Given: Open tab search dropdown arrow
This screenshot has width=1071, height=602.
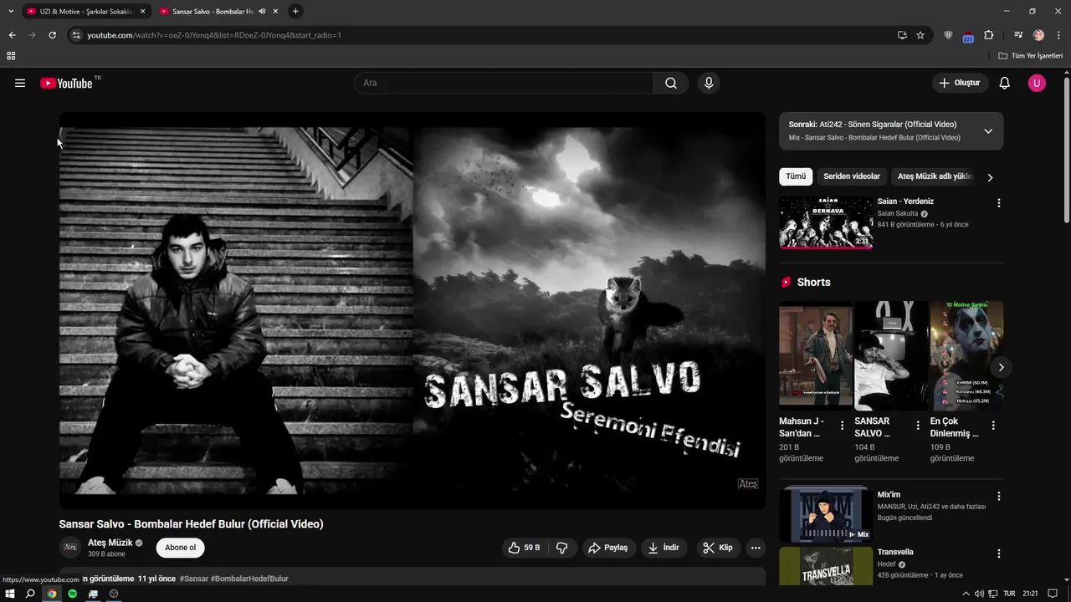Looking at the screenshot, I should point(11,11).
